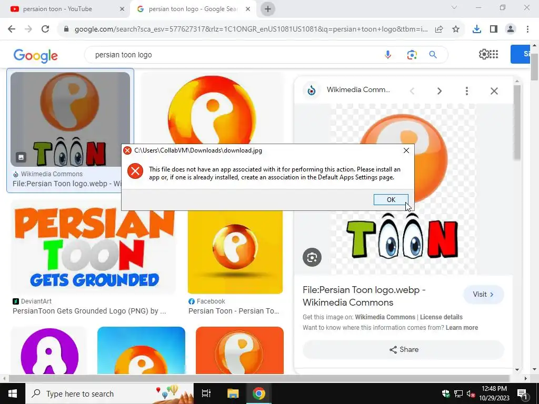Share this page icon in address bar

(439, 29)
